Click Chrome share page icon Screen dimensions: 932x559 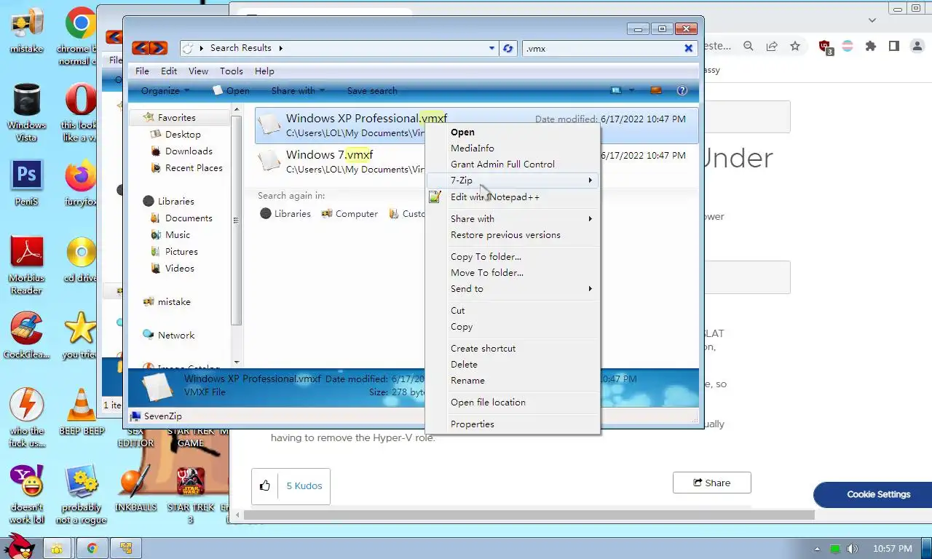pos(772,46)
